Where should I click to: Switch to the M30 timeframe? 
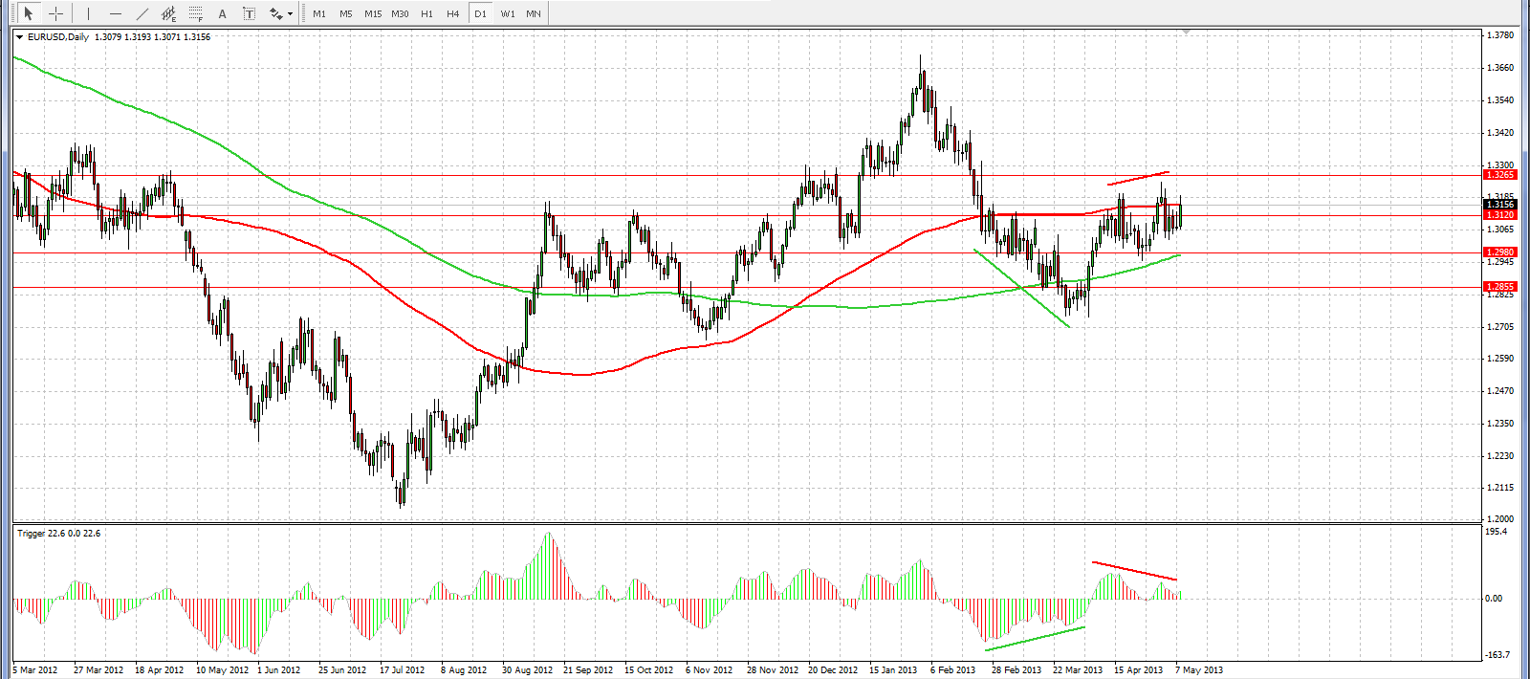point(400,13)
